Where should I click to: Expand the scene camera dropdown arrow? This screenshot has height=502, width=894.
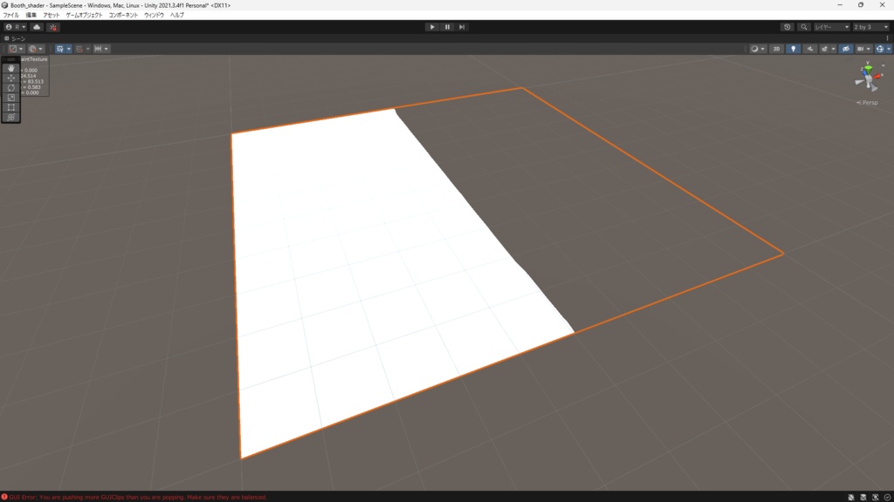click(869, 49)
